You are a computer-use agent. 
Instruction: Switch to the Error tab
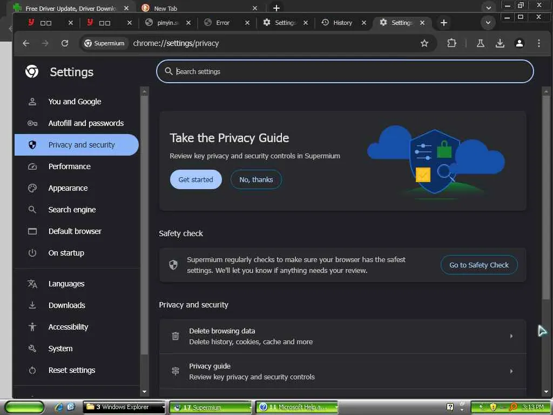click(x=222, y=23)
